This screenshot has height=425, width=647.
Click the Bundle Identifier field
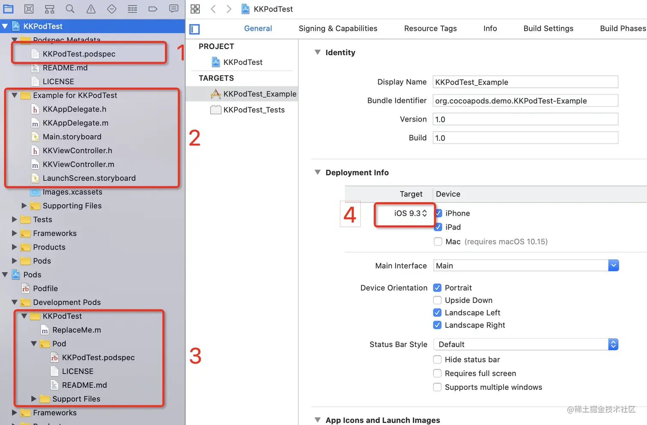(x=525, y=101)
